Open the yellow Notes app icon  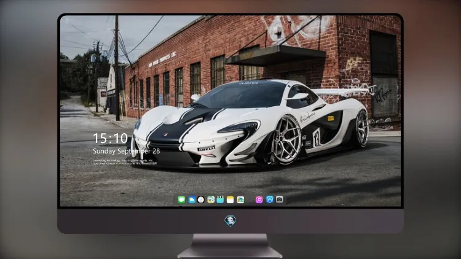point(230,199)
